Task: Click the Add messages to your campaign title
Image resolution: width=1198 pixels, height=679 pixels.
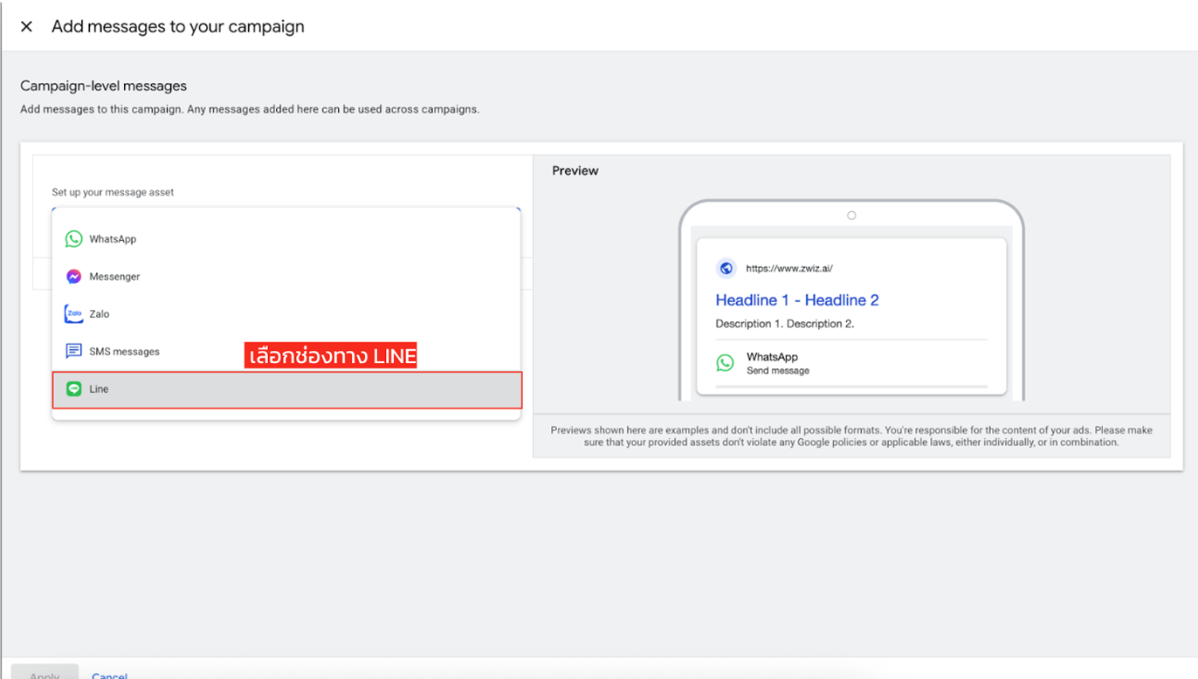Action: (178, 26)
